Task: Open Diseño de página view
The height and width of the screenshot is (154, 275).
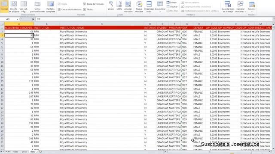Action: [x=14, y=6]
